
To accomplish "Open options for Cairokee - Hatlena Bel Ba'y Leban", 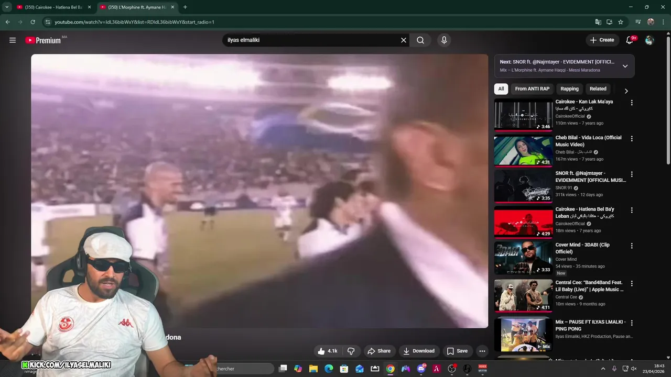I will pos(632,210).
